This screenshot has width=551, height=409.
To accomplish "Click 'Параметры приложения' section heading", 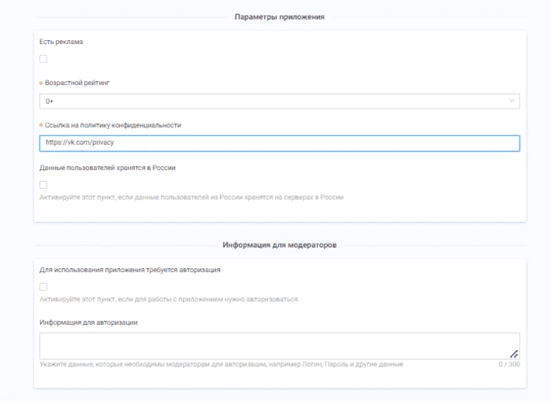I will 279,17.
